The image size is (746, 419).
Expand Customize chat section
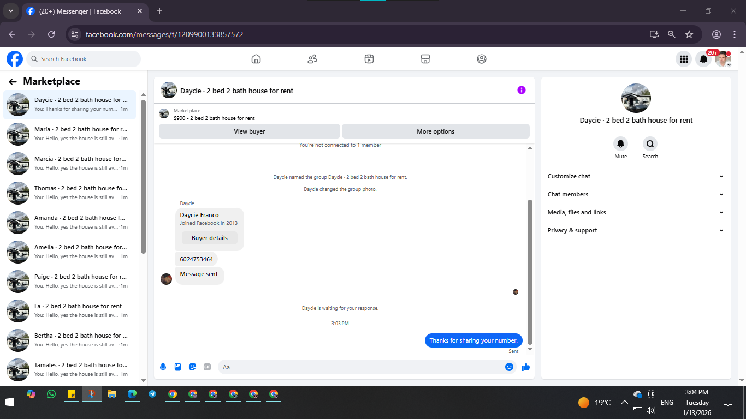coord(636,176)
